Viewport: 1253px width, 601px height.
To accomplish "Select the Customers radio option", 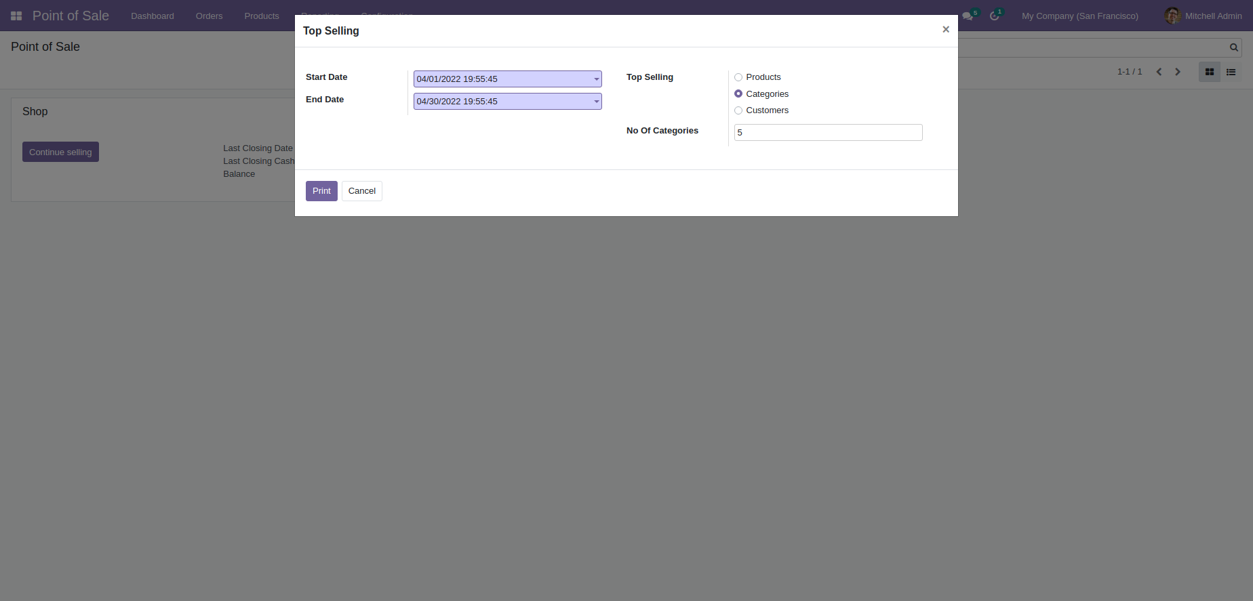I will 738,110.
